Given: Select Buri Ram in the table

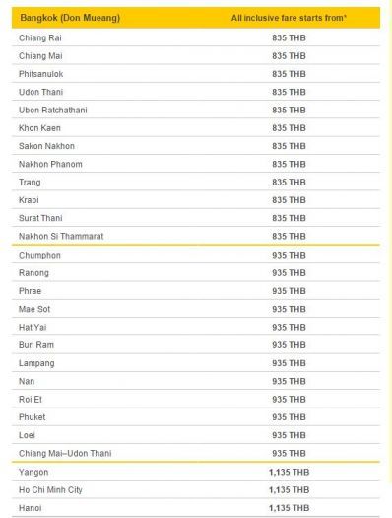Looking at the screenshot, I should tap(36, 345).
